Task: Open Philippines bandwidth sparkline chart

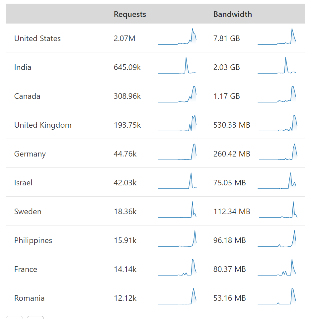Action: tap(277, 239)
